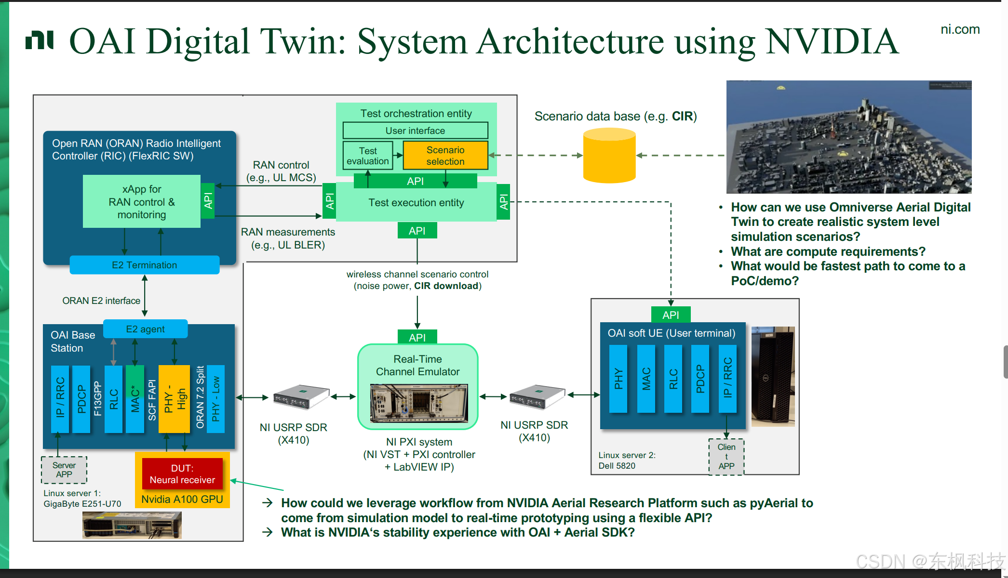This screenshot has width=1008, height=578.
Task: Click the Scenario selection box
Action: (x=445, y=156)
